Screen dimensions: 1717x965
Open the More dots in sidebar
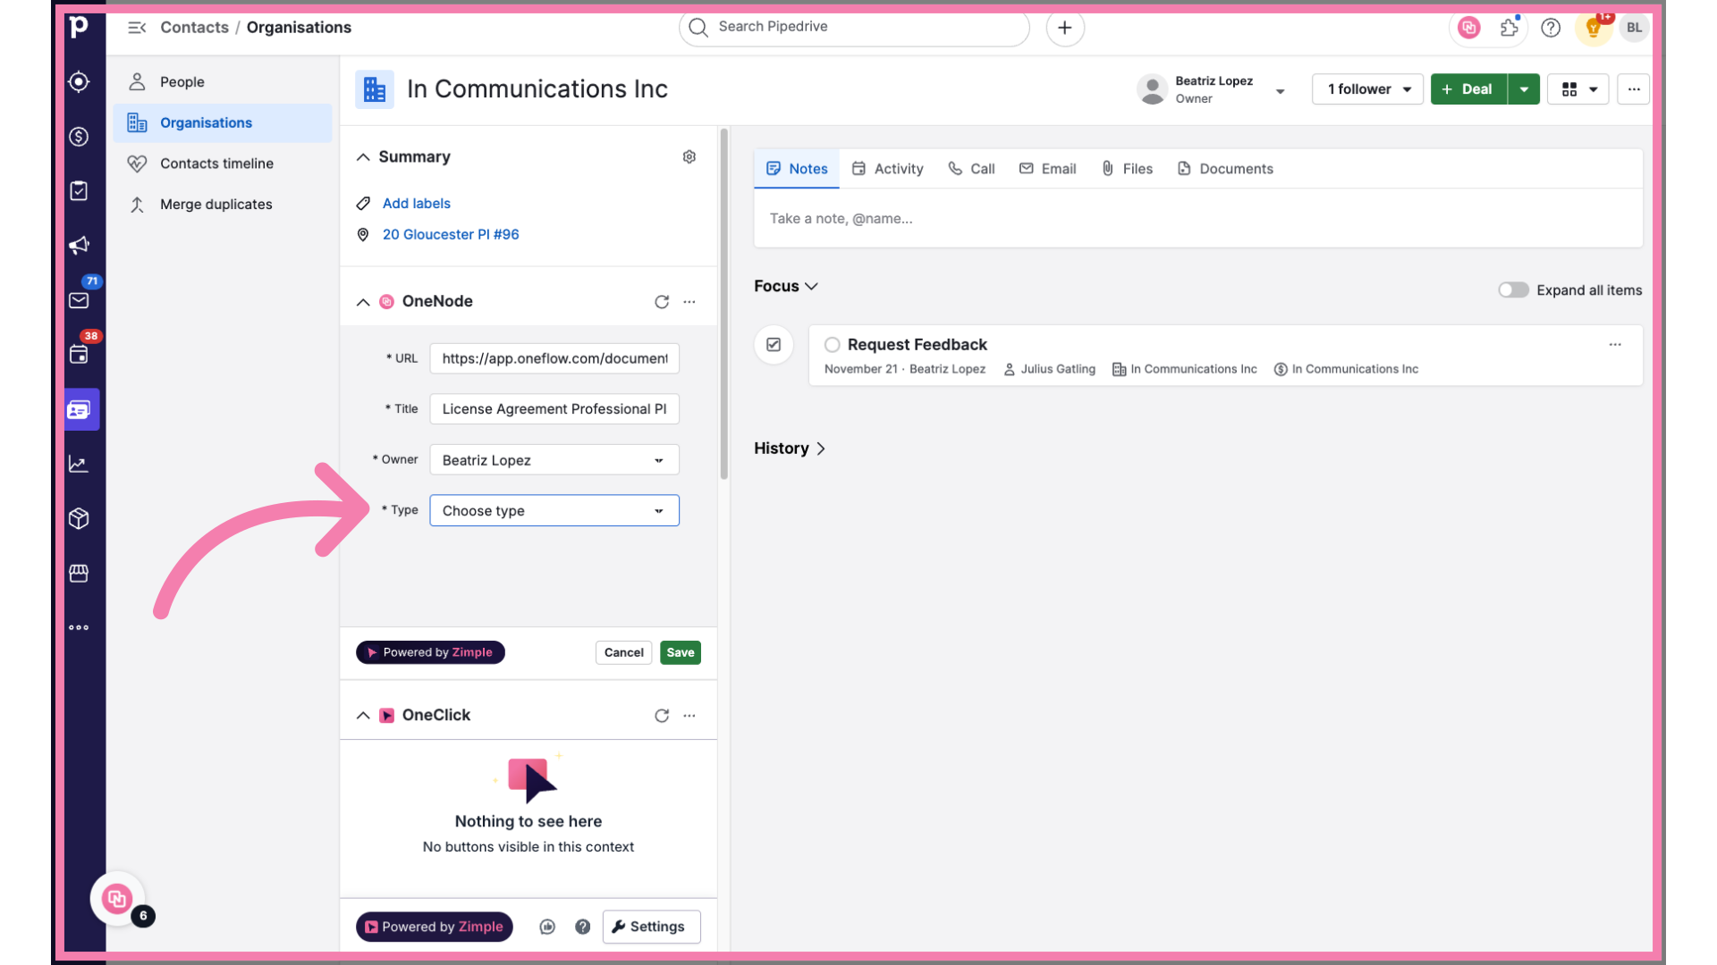coord(79,627)
